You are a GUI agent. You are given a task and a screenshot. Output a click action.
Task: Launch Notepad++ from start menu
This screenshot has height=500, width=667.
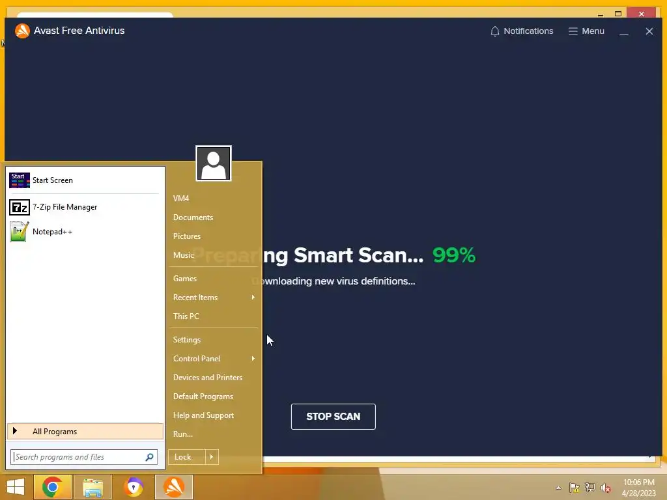[x=85, y=232]
